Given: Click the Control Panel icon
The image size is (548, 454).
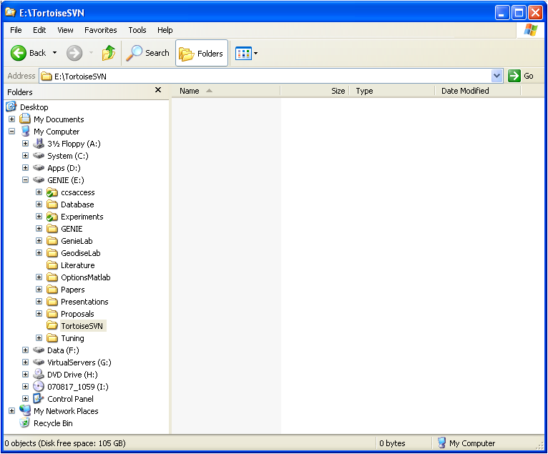Looking at the screenshot, I should 39,399.
